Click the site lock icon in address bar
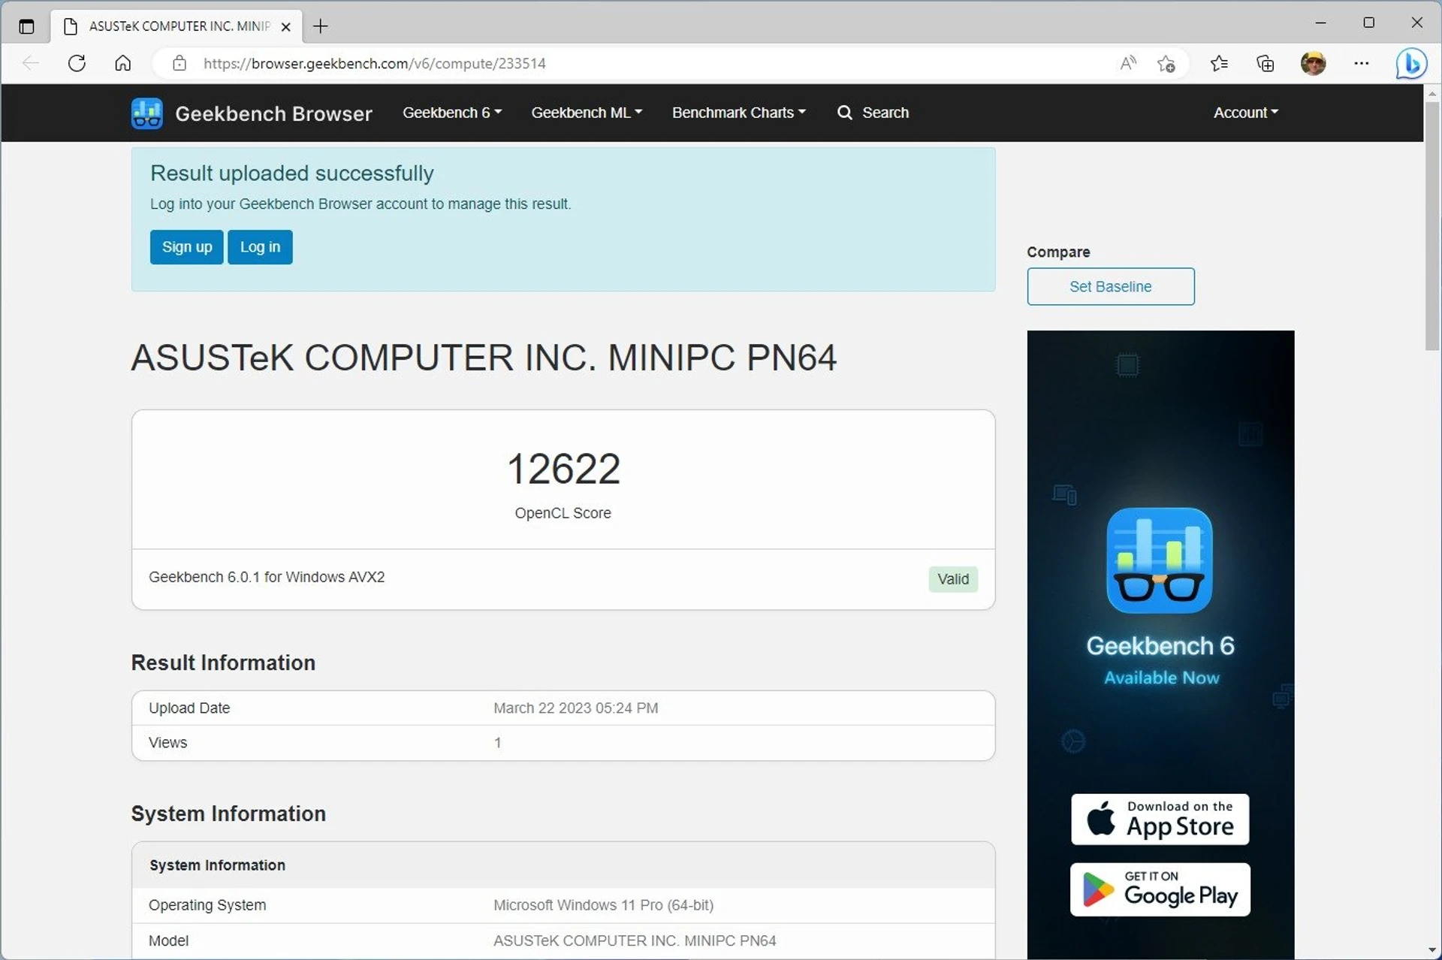The image size is (1442, 960). (x=179, y=63)
